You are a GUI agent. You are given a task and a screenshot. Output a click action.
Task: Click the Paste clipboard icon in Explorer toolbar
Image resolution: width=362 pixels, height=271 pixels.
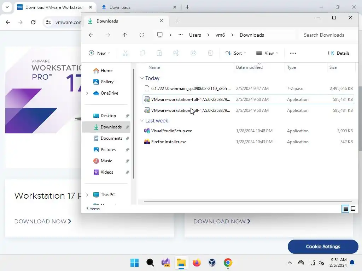click(x=159, y=53)
